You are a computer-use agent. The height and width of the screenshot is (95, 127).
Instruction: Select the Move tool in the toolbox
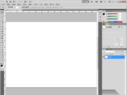tap(2, 13)
